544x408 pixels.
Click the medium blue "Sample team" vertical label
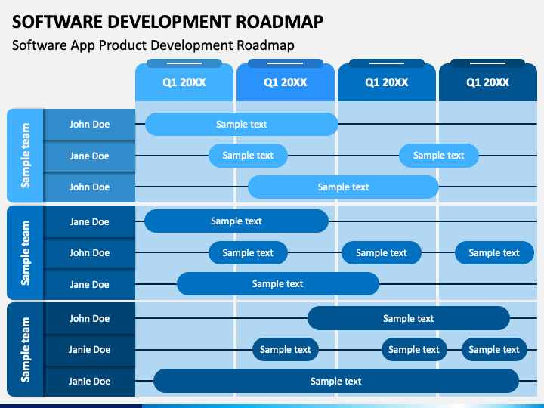[26, 252]
